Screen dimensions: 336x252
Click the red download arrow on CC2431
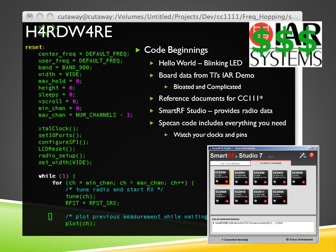(x=284, y=182)
